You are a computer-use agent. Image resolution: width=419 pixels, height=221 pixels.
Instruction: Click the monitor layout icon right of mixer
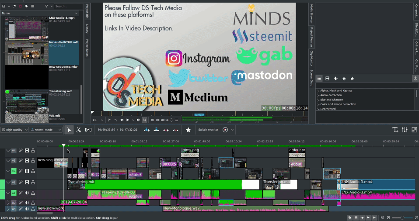[x=414, y=130]
